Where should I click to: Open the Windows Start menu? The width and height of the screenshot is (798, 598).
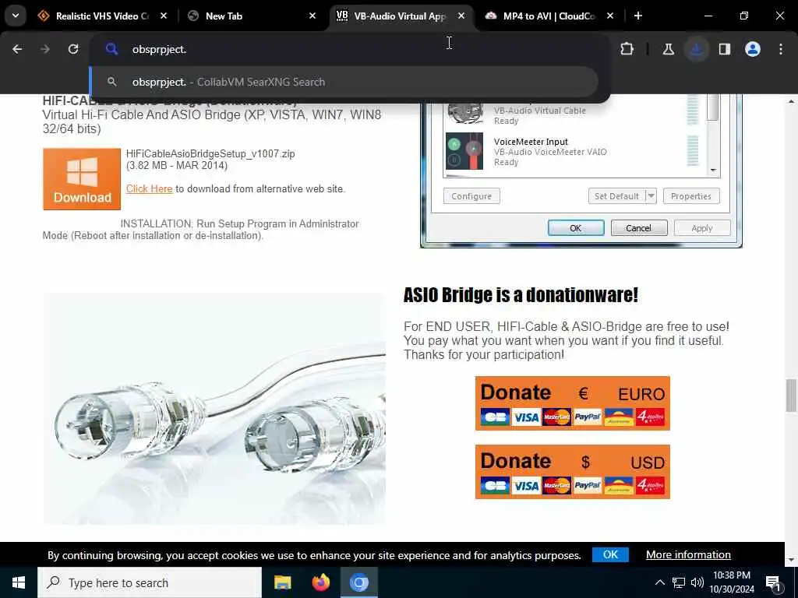[19, 582]
